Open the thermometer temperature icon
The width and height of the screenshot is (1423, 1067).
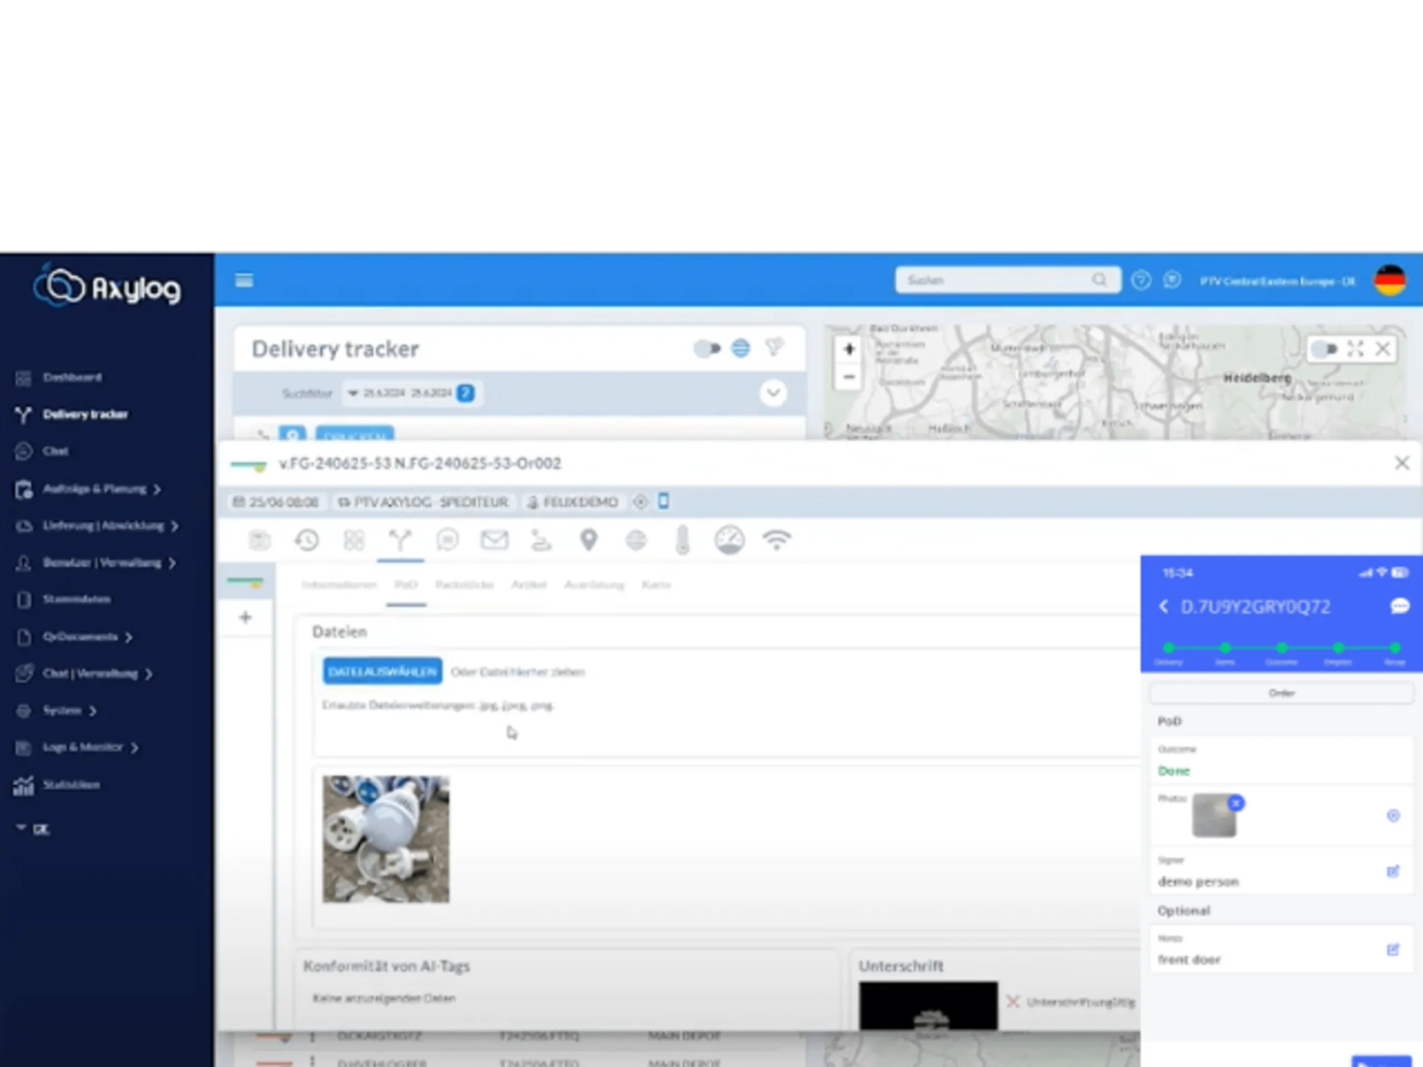[x=683, y=540]
